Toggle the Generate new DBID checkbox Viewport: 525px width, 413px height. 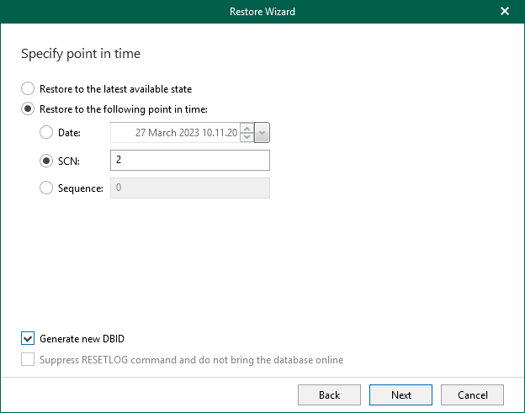tap(29, 339)
